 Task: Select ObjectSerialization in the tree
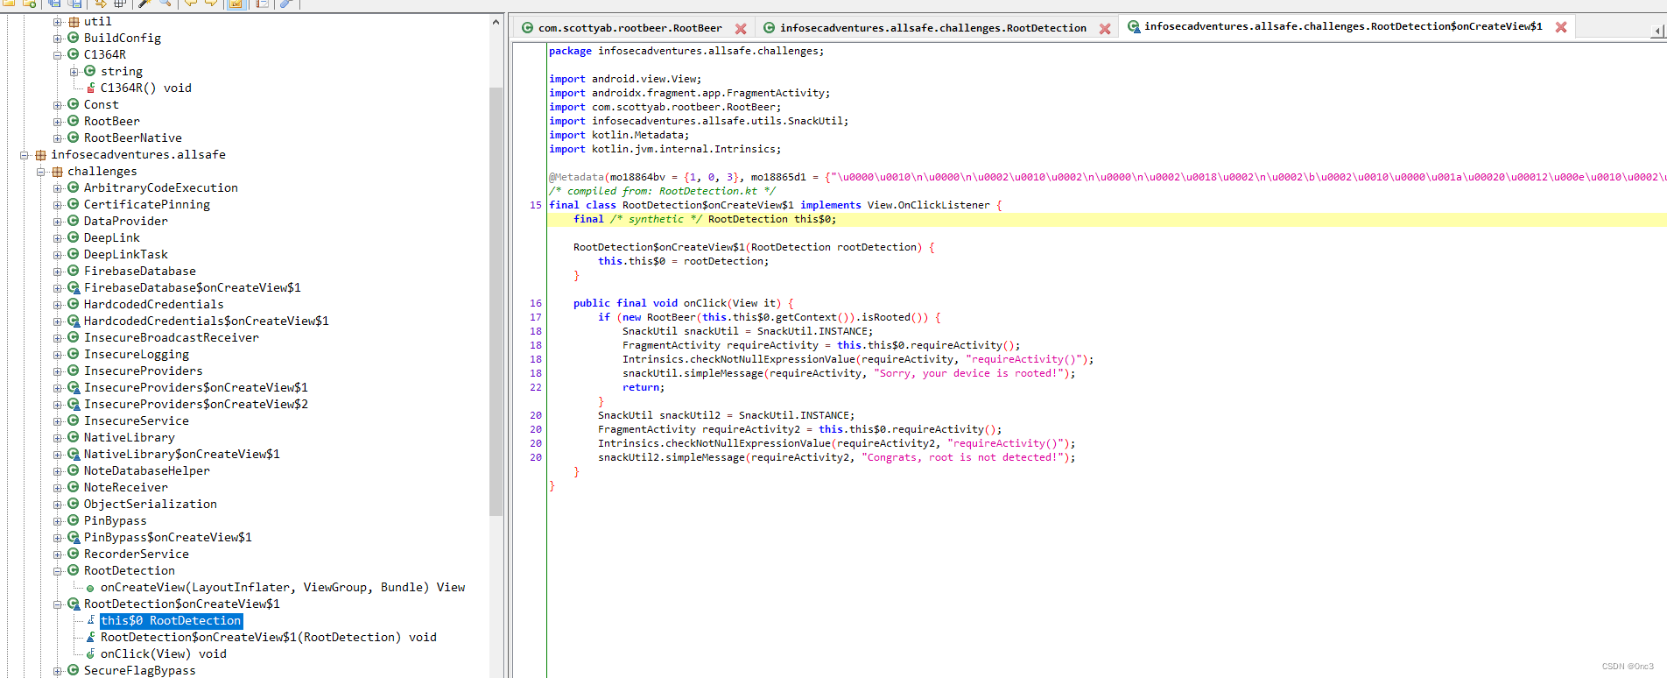click(x=150, y=504)
